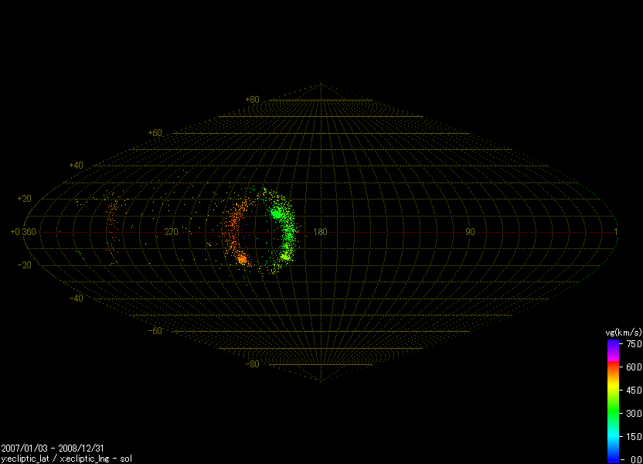
Task: Click the ve(km/s) legend title
Action: [622, 332]
